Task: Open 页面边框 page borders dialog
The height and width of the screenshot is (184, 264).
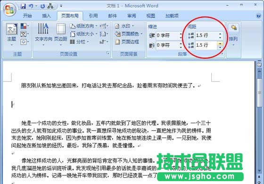Action: click(x=127, y=42)
